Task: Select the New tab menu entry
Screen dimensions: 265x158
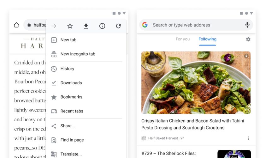Action: 86,40
